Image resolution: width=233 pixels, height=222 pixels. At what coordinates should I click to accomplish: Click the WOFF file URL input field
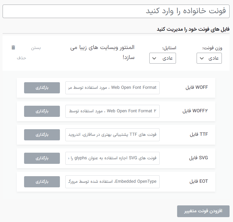(112, 88)
